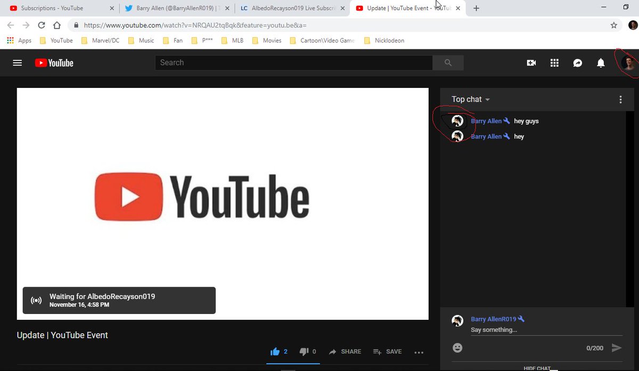639x371 pixels.
Task: Open the Music bookmarks folder
Action: point(141,41)
